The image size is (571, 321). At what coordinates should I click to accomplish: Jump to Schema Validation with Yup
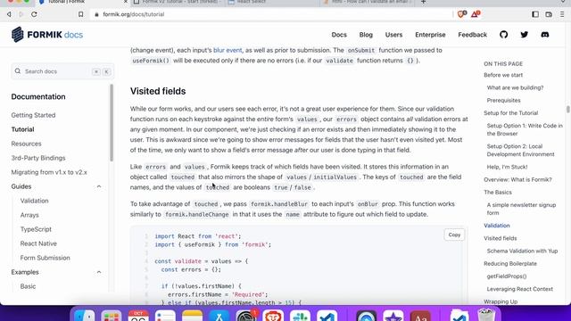tap(522, 251)
